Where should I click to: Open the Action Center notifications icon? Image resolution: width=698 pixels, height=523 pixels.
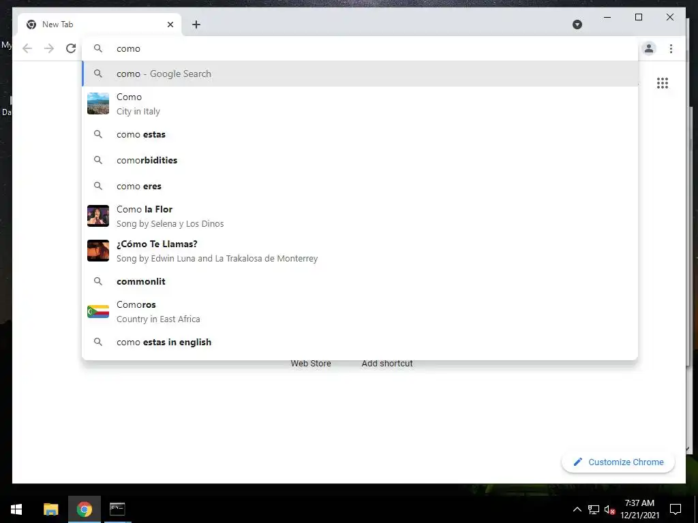click(x=676, y=509)
